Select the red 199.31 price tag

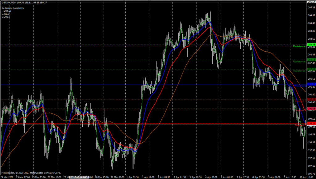click(311, 123)
